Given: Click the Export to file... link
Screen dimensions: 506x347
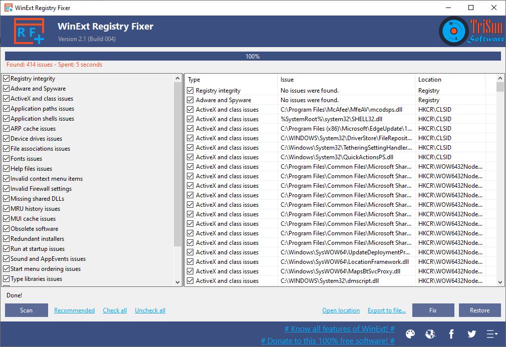Looking at the screenshot, I should coord(387,310).
